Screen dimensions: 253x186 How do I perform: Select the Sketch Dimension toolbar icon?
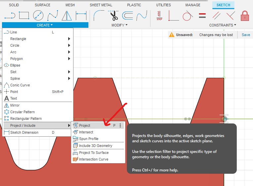[81, 16]
